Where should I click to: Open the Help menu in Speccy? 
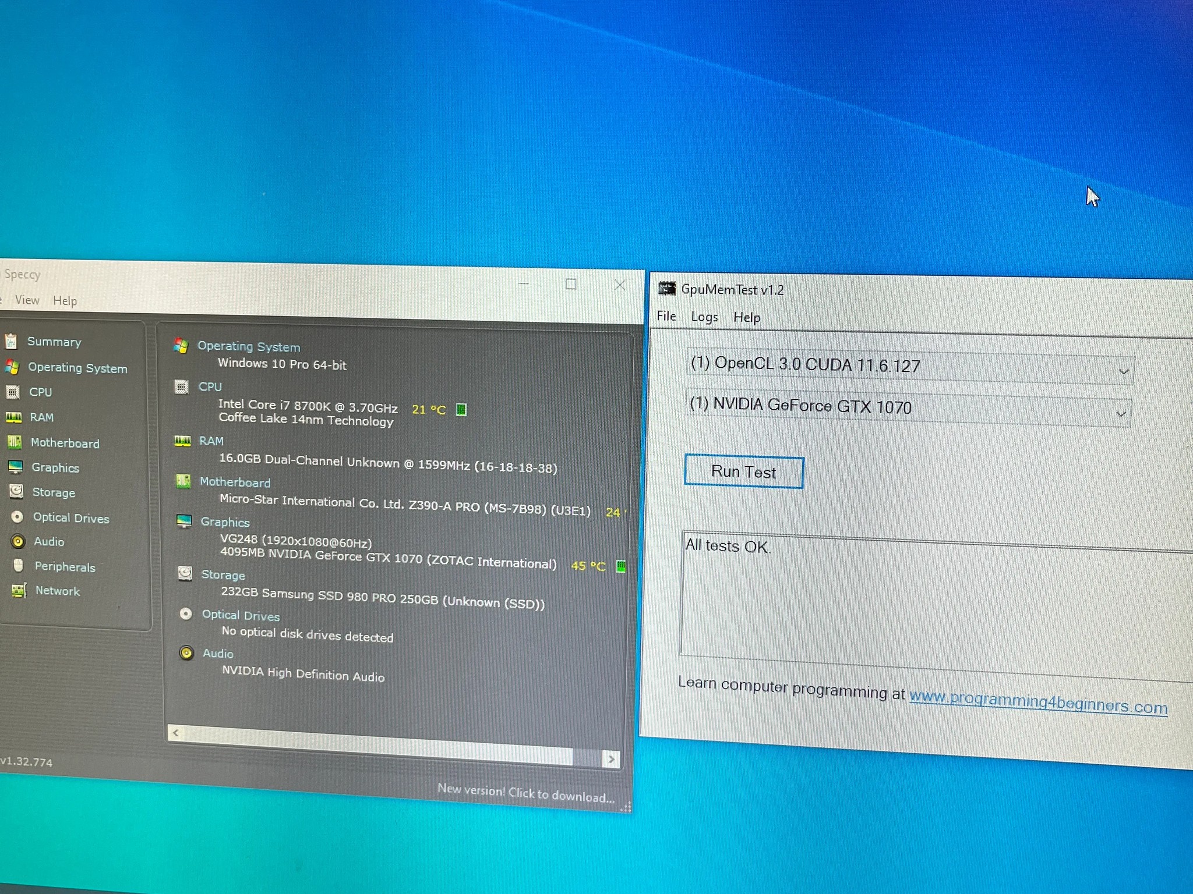[x=65, y=301]
